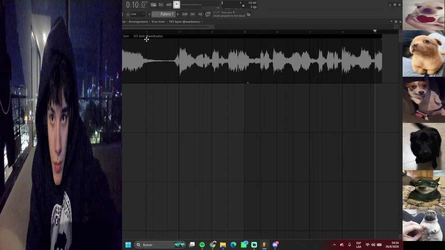Click the 0:10:32 time display
The height and width of the screenshot is (250, 445).
[x=136, y=5]
